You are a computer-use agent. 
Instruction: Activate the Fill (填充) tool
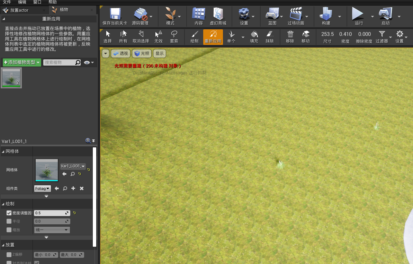[254, 37]
